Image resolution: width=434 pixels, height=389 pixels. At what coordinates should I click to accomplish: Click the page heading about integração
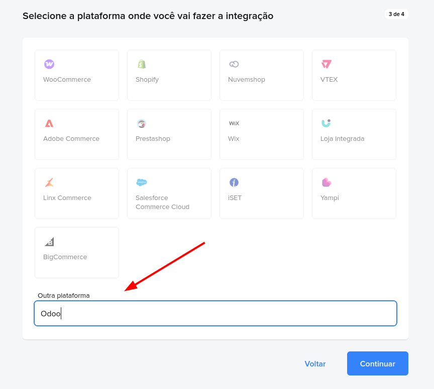(148, 16)
